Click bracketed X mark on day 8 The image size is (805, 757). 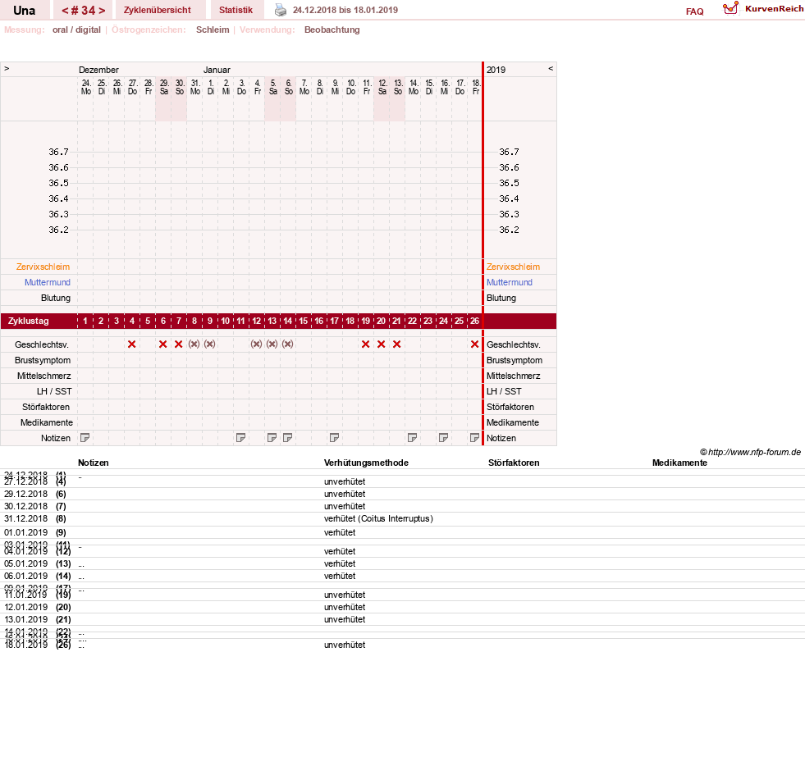pos(194,344)
